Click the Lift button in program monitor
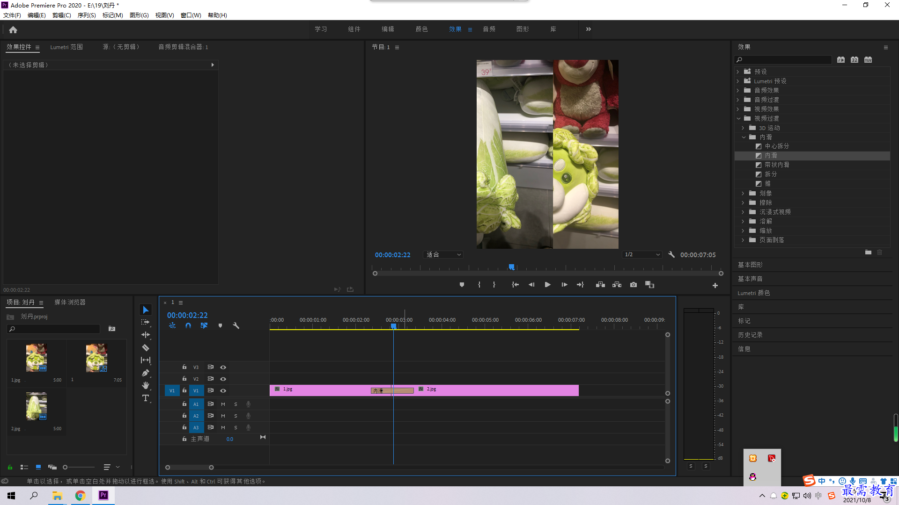 (600, 285)
